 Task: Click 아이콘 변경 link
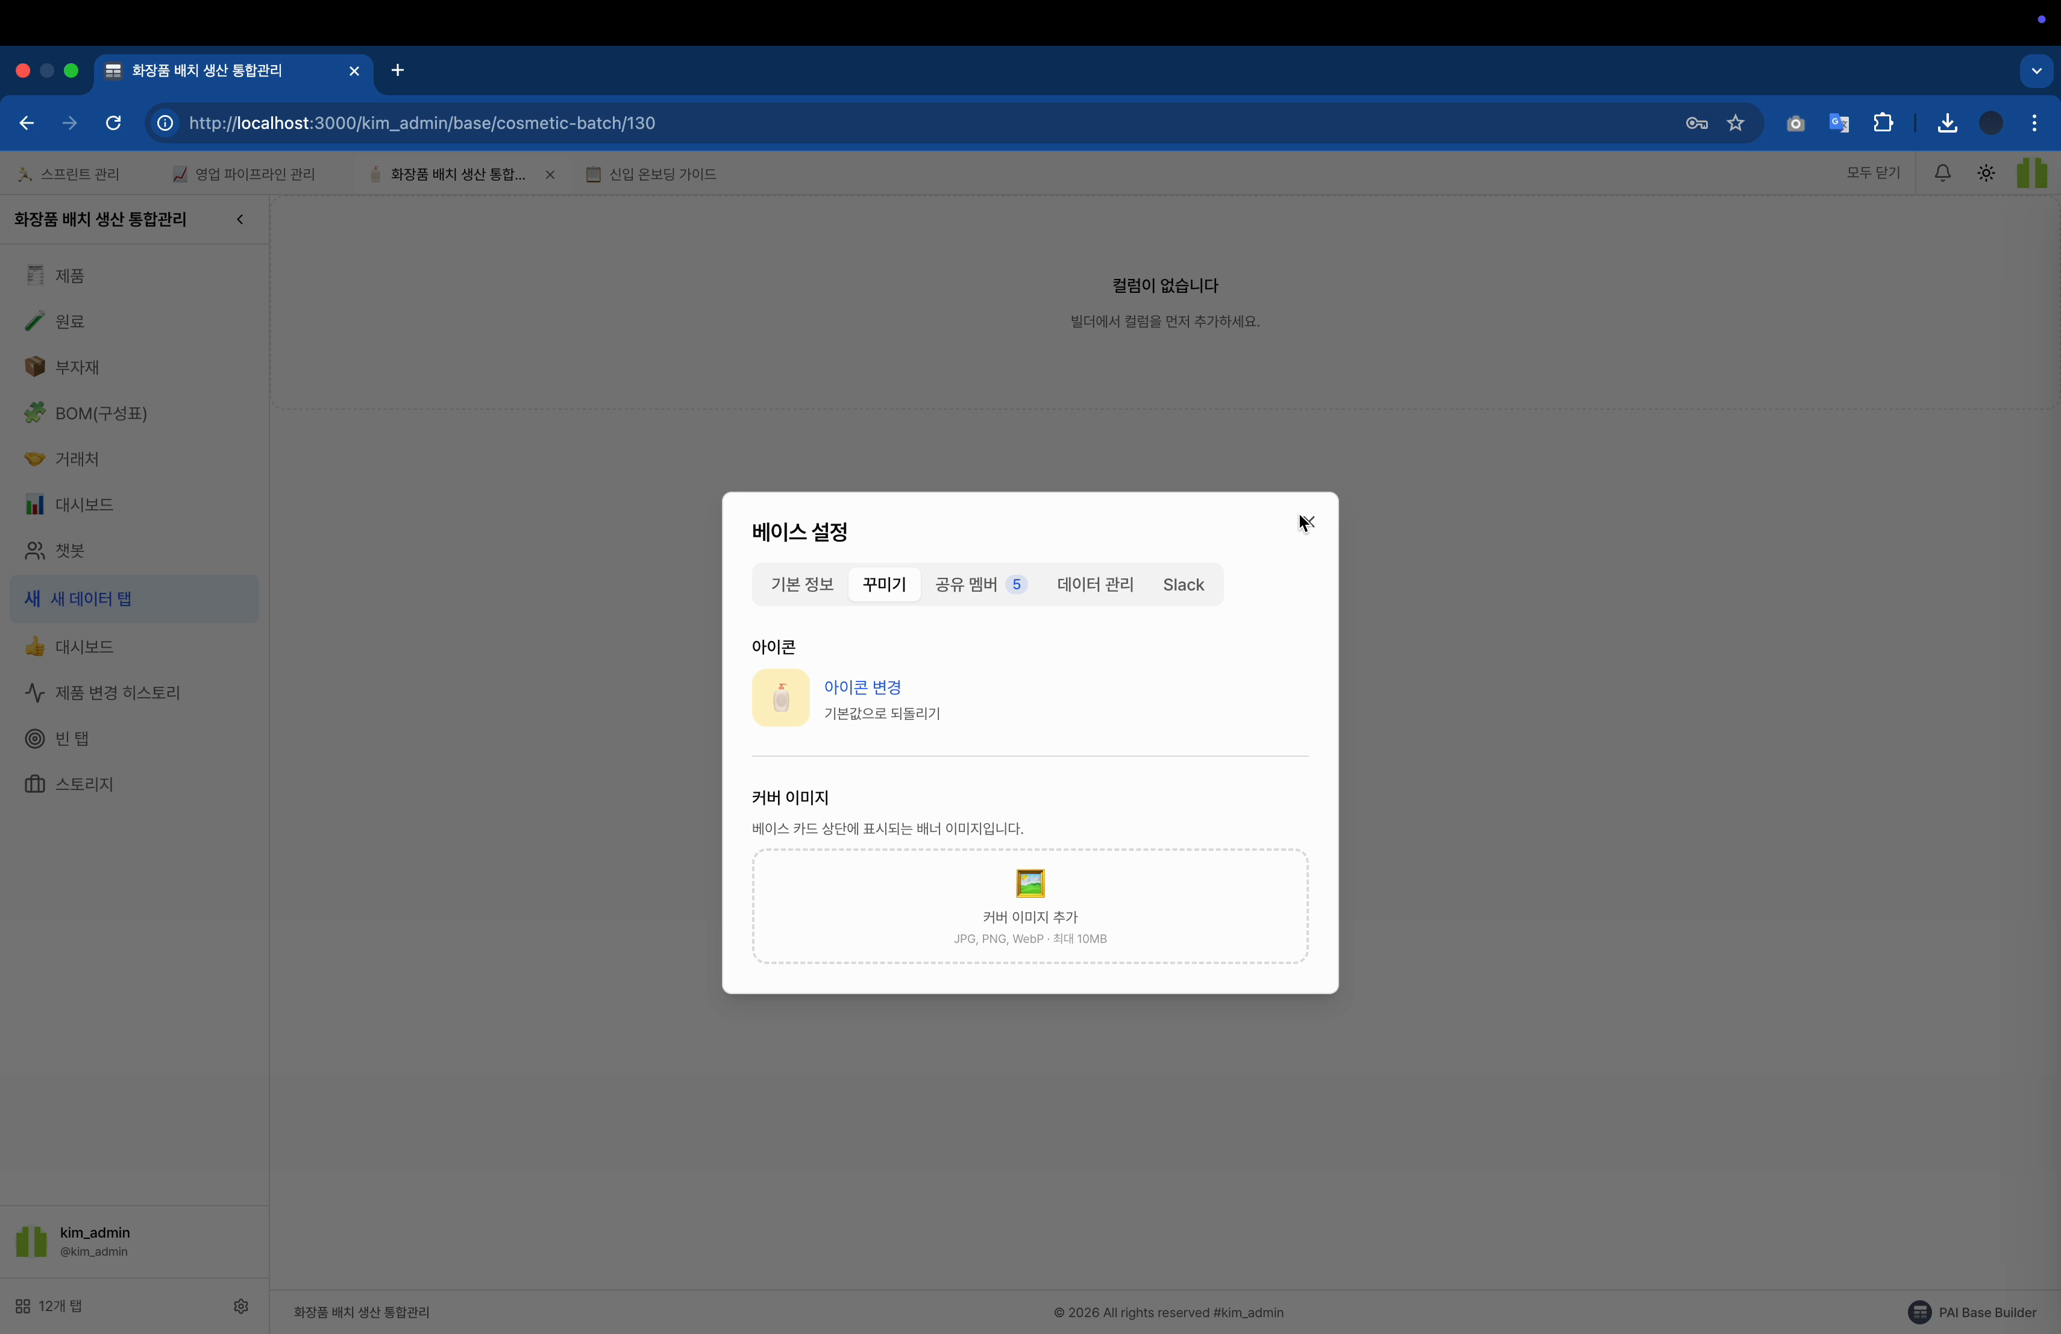point(862,687)
